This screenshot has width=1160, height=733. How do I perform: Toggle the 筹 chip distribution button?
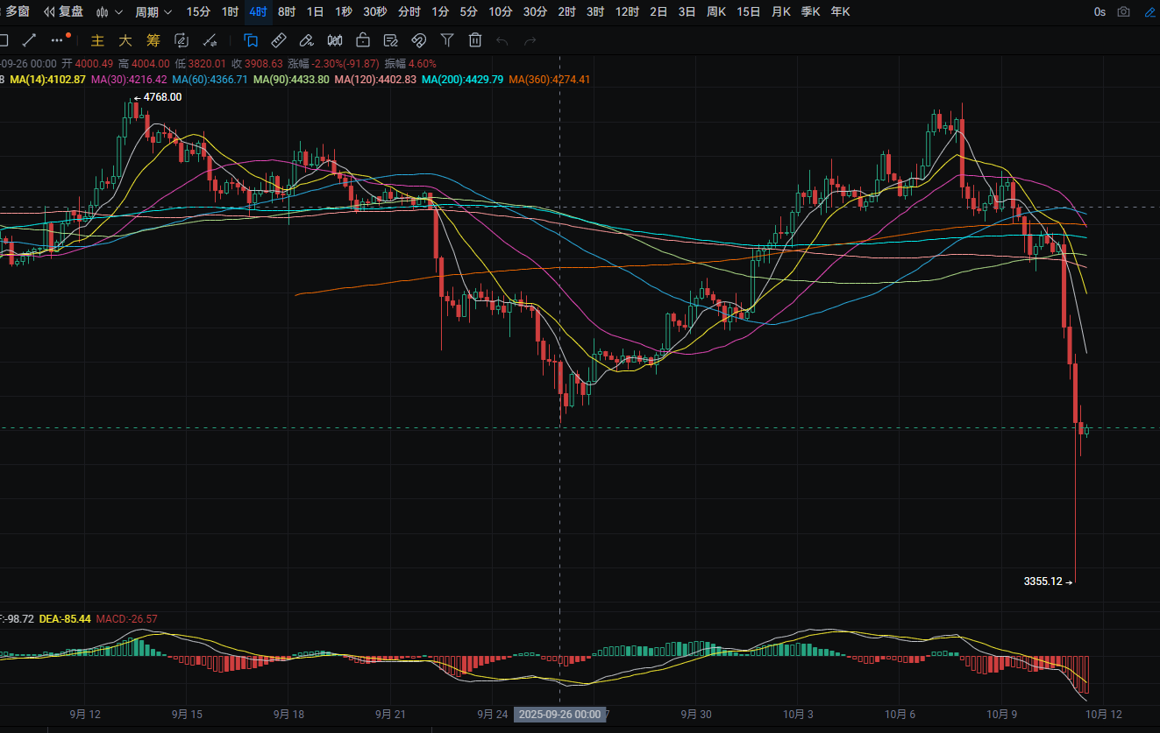click(153, 40)
